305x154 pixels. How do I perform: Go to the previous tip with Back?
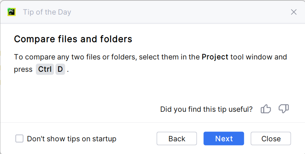tap(177, 139)
